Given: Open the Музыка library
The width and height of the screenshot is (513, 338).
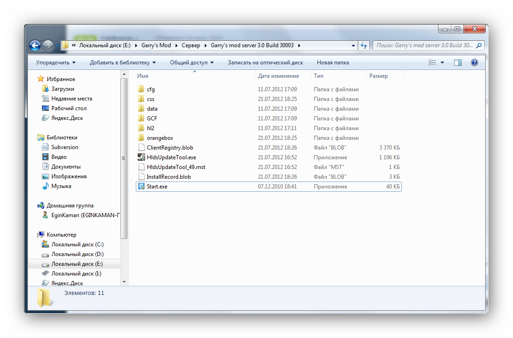Looking at the screenshot, I should [x=61, y=186].
